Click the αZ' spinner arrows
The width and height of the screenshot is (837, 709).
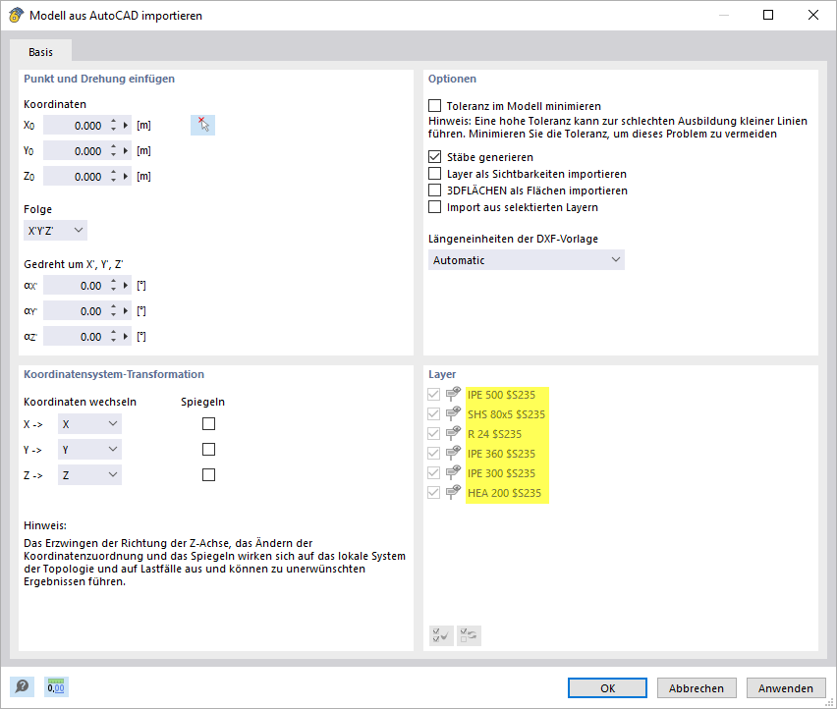coord(113,337)
